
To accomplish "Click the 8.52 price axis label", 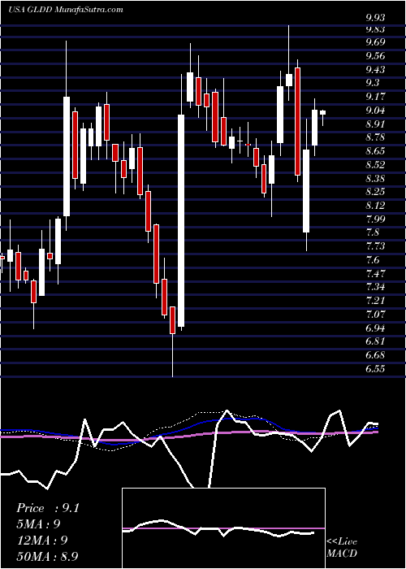I will pos(375,164).
